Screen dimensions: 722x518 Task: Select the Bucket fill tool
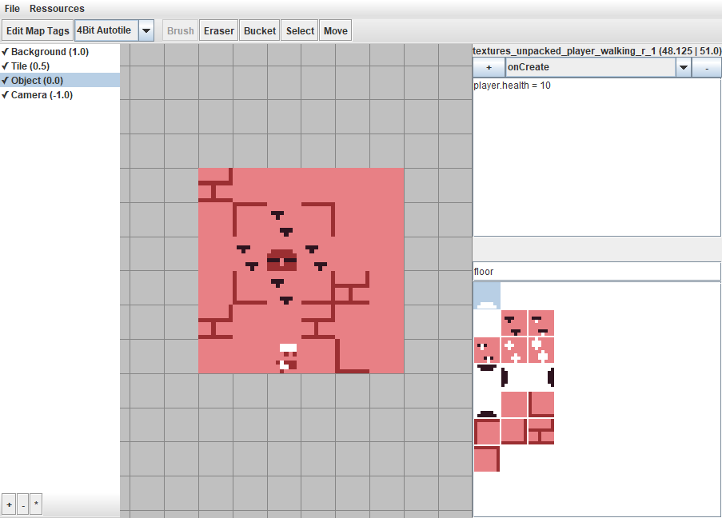tap(259, 30)
